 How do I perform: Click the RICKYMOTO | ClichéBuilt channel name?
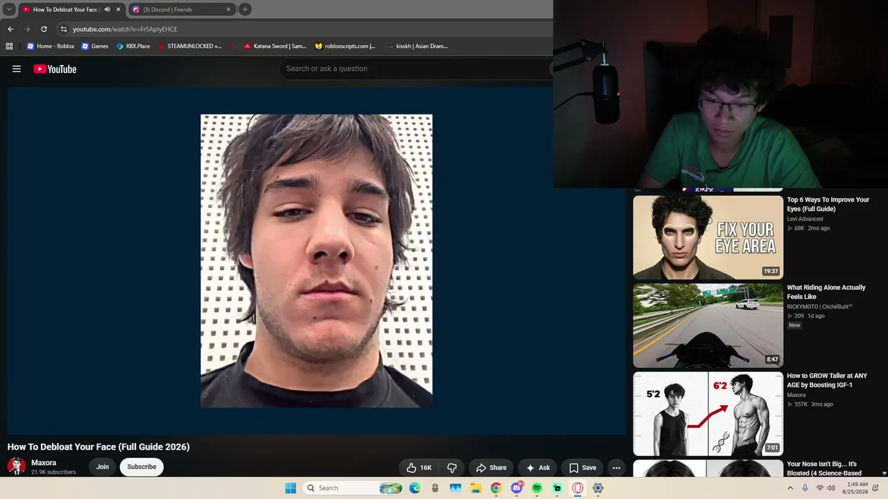[x=819, y=306]
